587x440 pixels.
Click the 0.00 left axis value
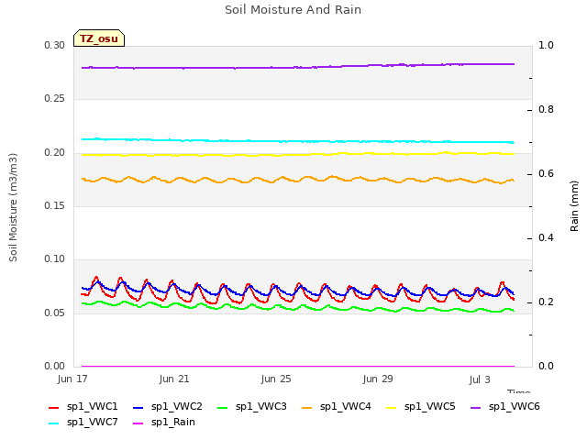click(55, 366)
